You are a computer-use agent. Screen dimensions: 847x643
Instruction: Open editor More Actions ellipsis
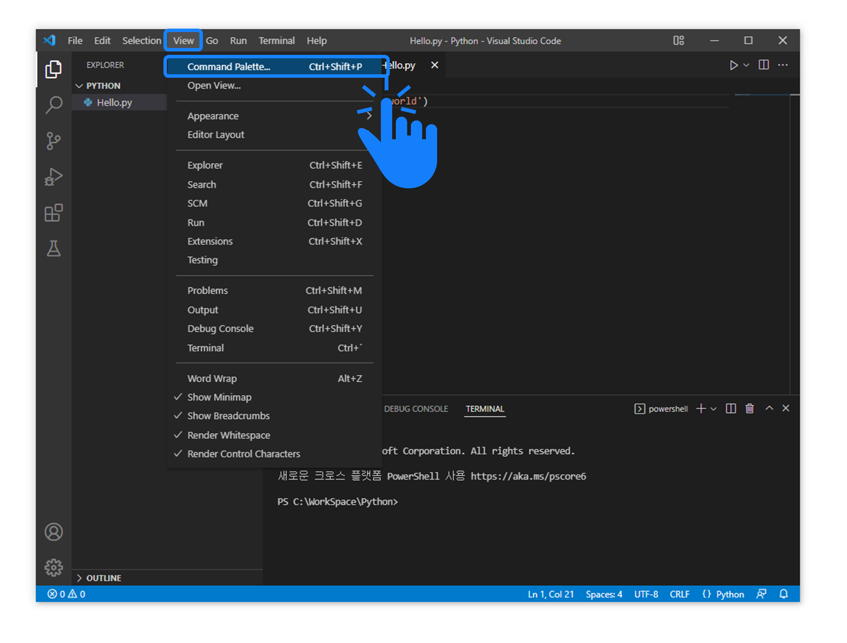click(783, 65)
